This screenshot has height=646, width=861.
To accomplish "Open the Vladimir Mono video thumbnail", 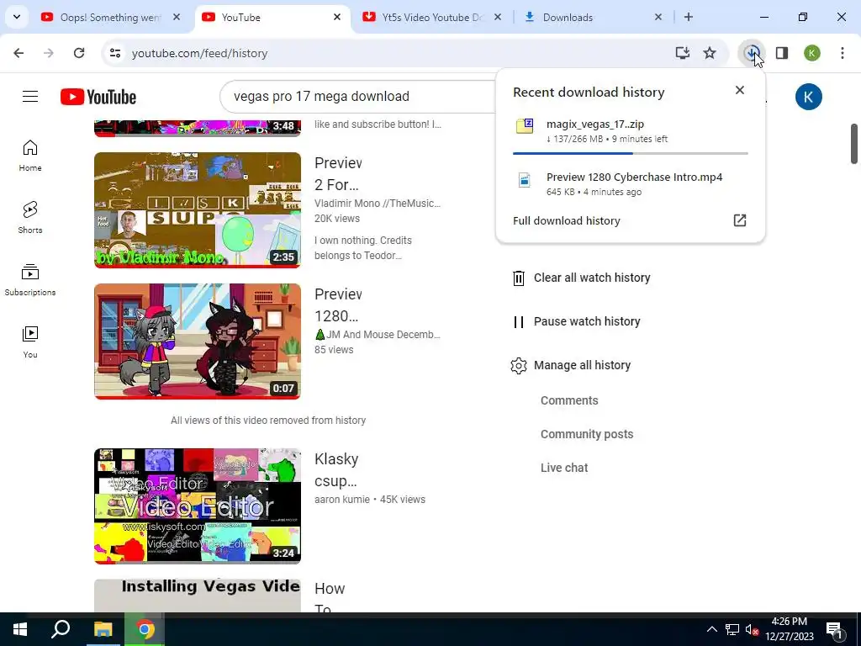I will [198, 209].
